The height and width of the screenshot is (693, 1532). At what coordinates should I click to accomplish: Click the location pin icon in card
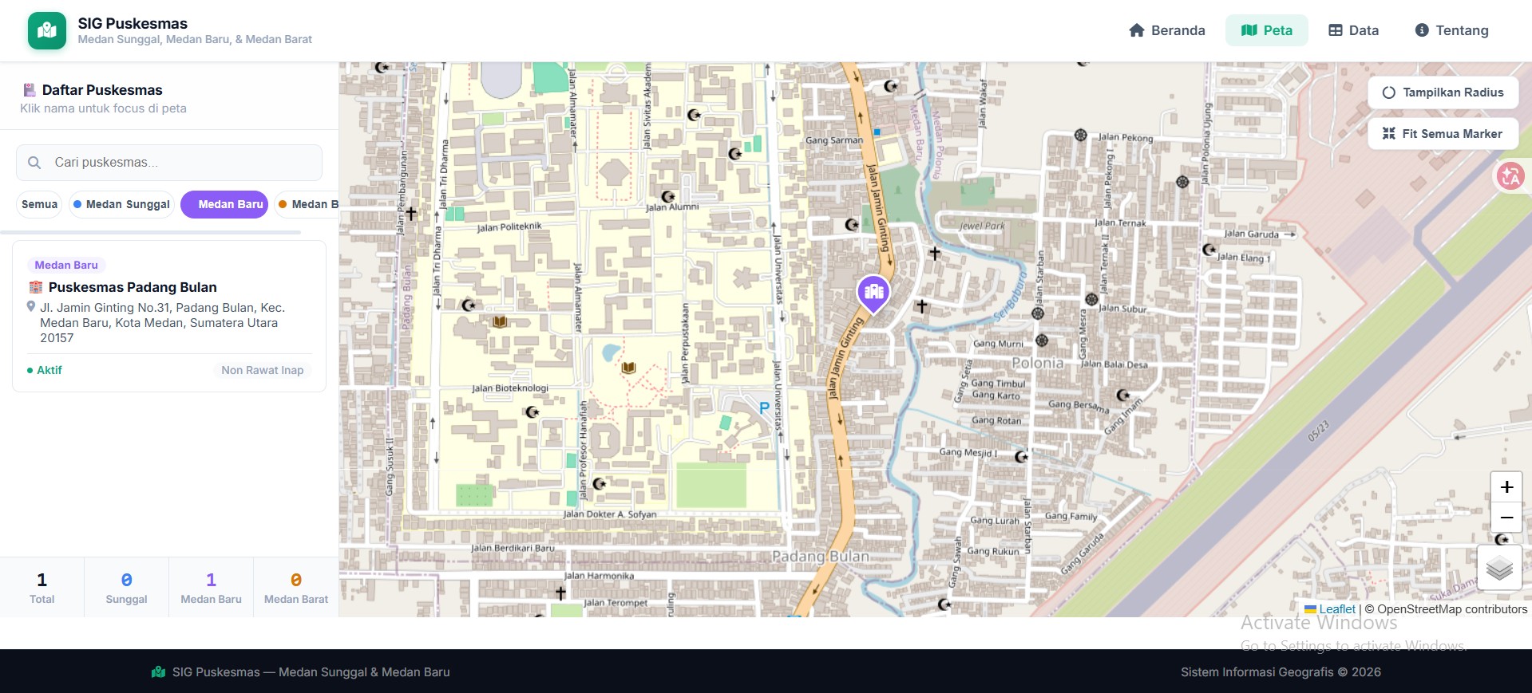[x=31, y=307]
